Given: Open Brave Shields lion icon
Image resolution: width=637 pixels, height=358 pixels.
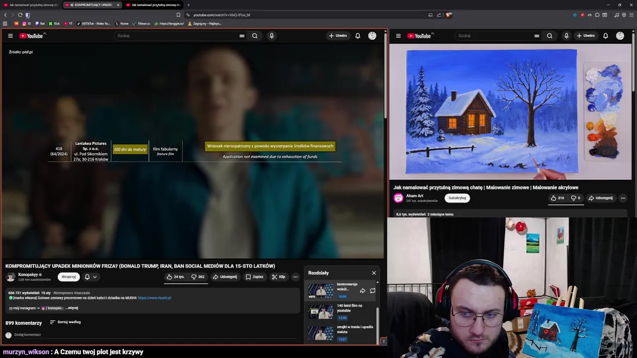Looking at the screenshot, I should 448,15.
